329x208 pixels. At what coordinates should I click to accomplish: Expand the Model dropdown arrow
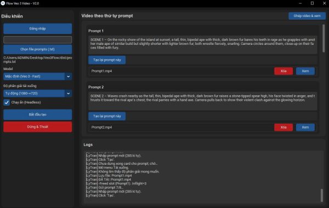pyautogui.click(x=69, y=77)
